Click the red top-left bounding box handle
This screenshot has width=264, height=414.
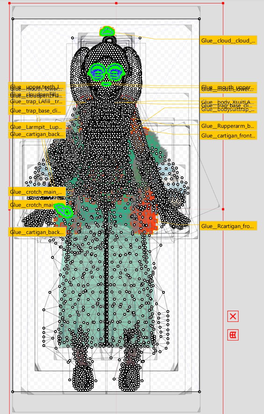click(x=10, y=3)
